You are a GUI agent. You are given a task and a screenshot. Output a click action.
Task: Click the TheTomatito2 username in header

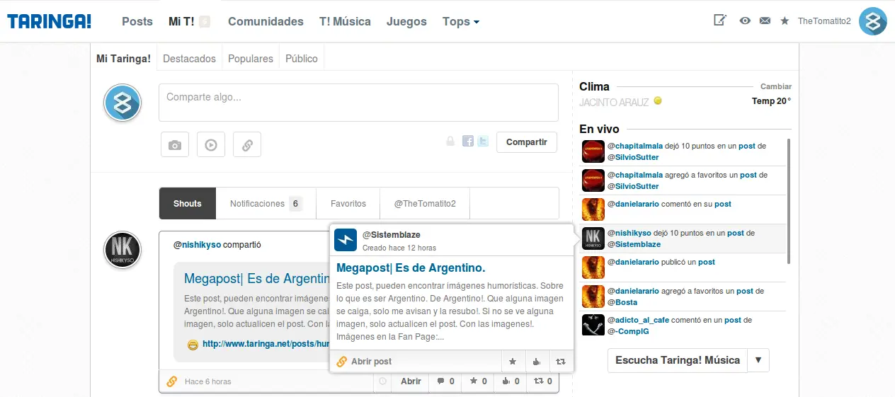pyautogui.click(x=824, y=21)
